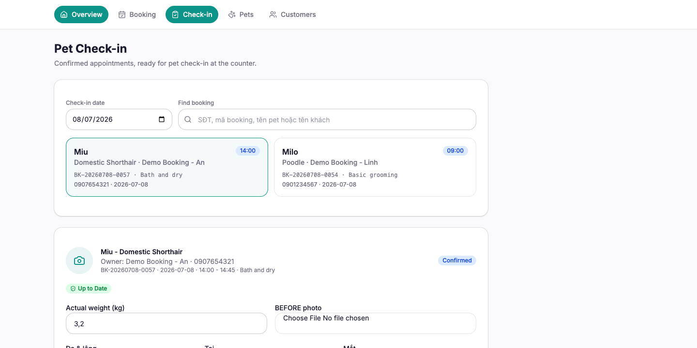Click the calendar icon beside Booking
The image size is (697, 348).
click(122, 14)
